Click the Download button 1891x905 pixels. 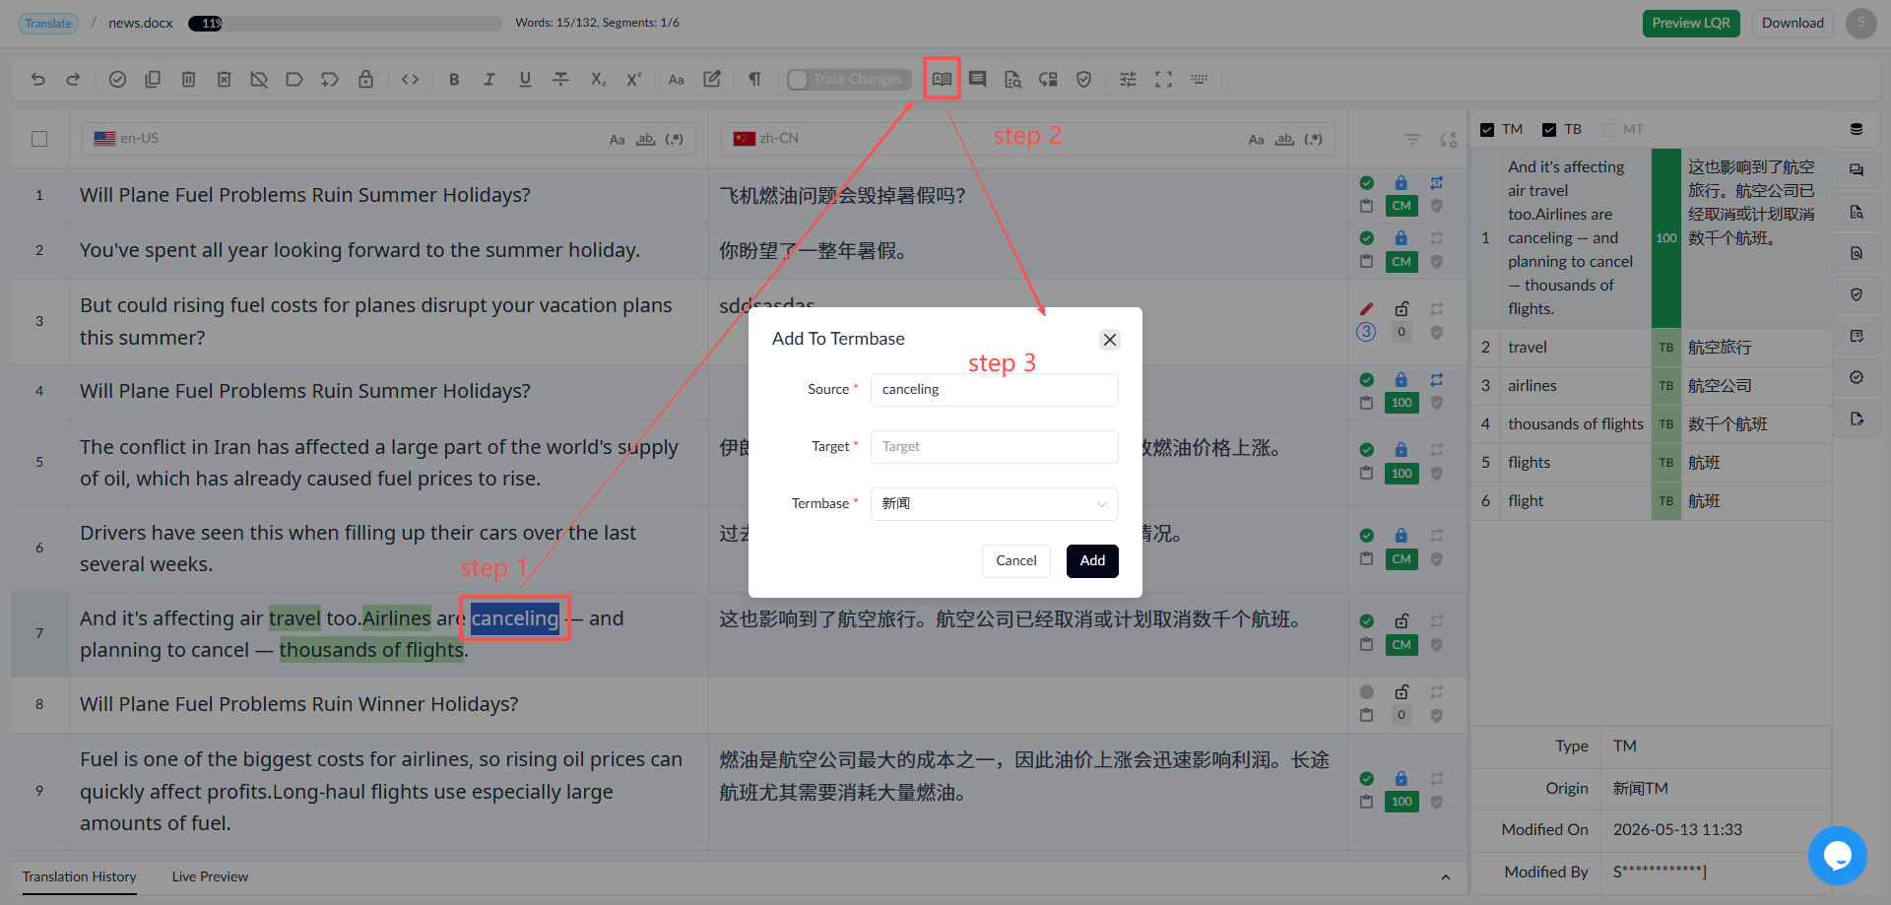(x=1793, y=23)
